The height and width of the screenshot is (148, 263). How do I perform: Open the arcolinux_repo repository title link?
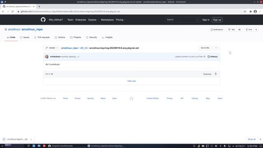click(32, 29)
